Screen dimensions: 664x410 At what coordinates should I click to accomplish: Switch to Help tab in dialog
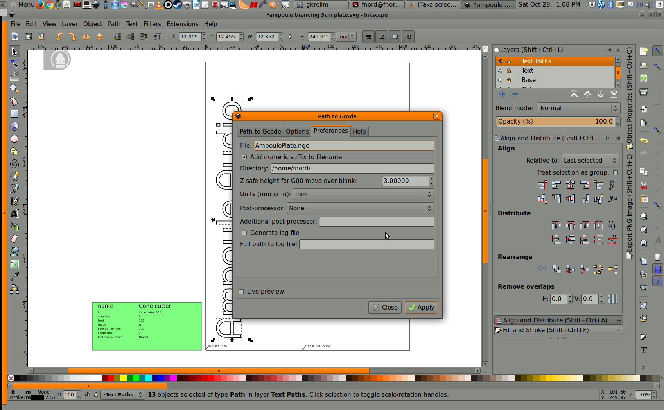tap(359, 132)
